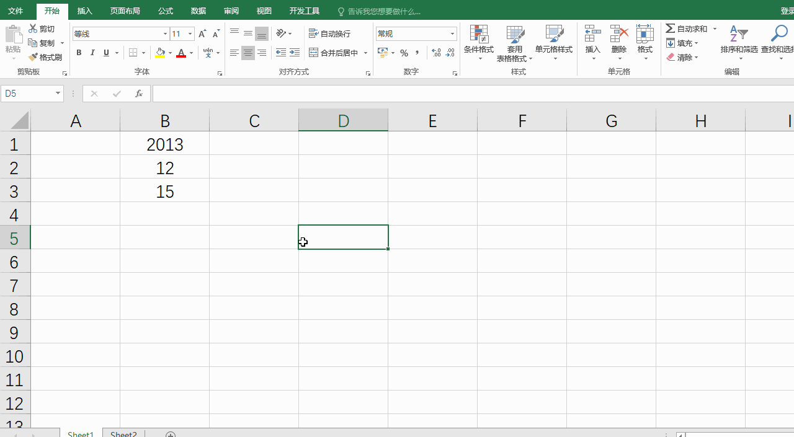Switch to the Page Layout (页面布局) tab
794x437 pixels.
click(125, 11)
